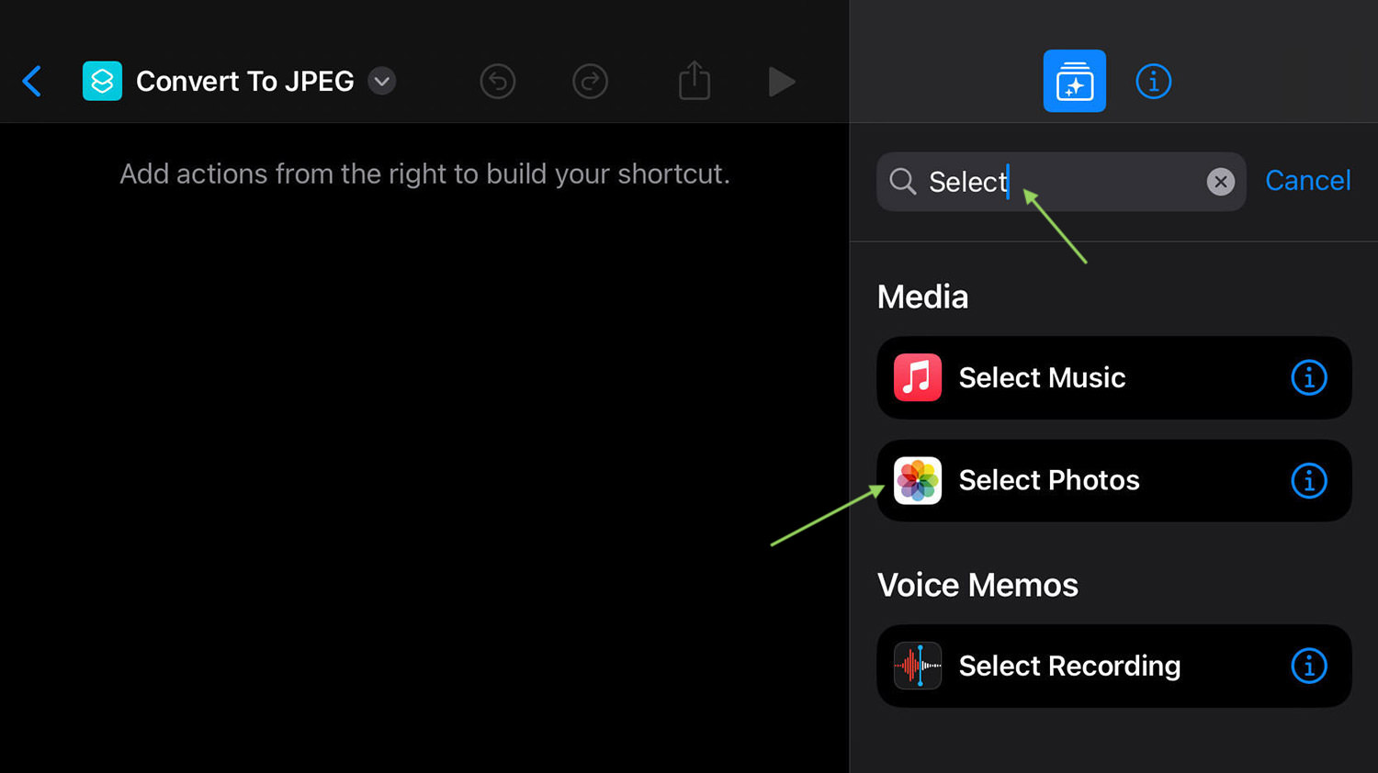Screen dimensions: 1378x773
Task: Go back with the blue chevron
Action: pyautogui.click(x=32, y=82)
